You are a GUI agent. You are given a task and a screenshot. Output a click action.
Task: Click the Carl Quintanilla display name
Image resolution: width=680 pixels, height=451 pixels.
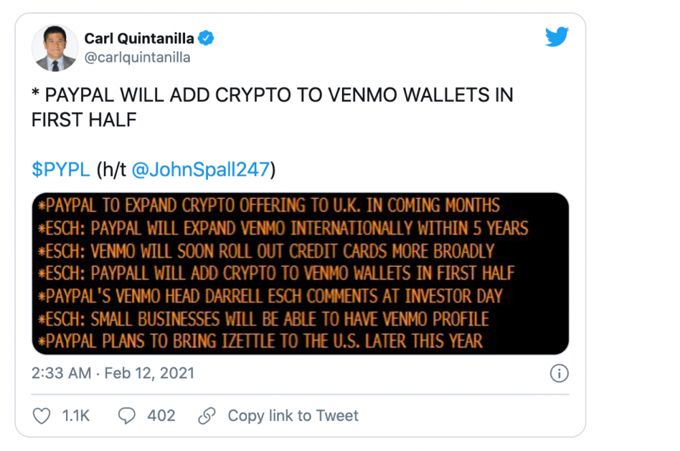click(x=139, y=38)
